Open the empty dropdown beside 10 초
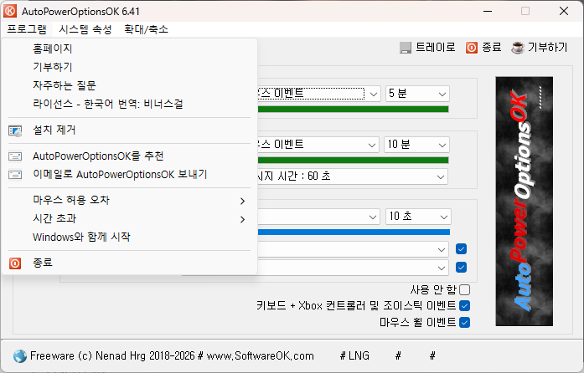 (x=319, y=217)
